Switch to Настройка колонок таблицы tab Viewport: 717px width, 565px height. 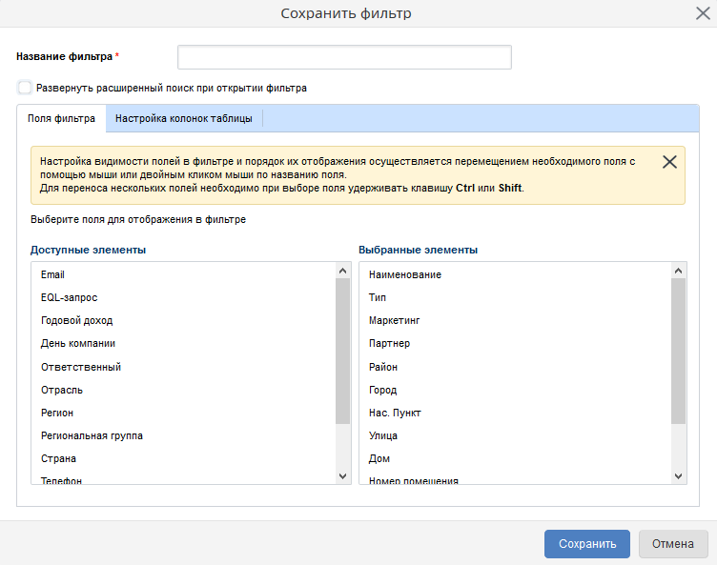(184, 119)
